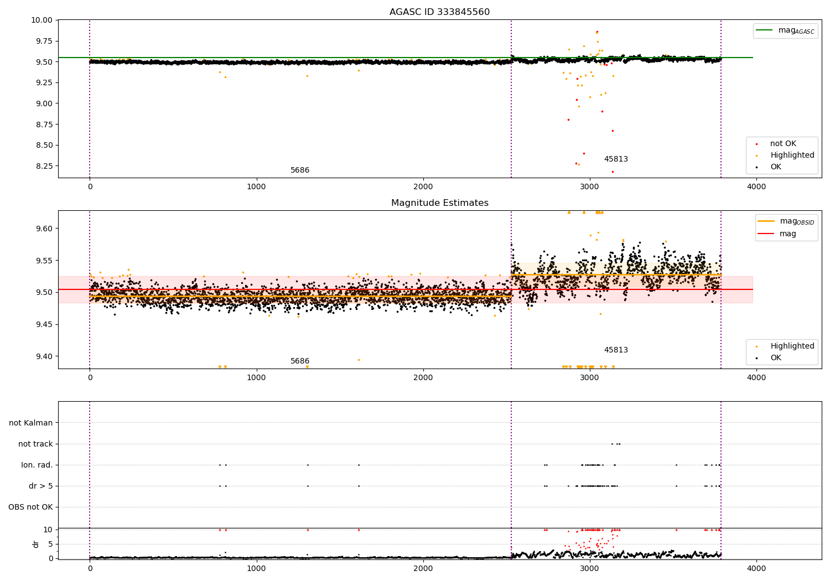Click the 9.60 y-axis tick in middle plot
Viewport: 830px width, 581px height.
pyautogui.click(x=44, y=229)
